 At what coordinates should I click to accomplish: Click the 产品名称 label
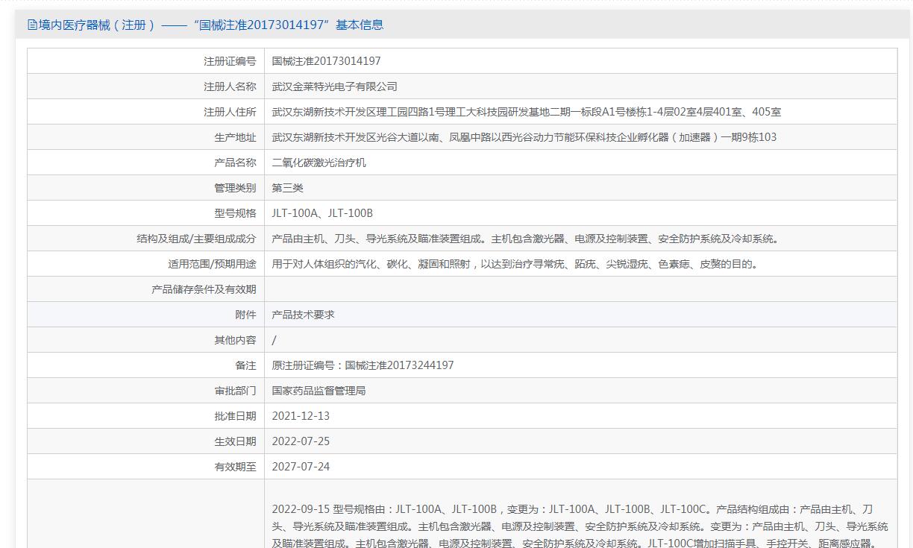point(235,163)
